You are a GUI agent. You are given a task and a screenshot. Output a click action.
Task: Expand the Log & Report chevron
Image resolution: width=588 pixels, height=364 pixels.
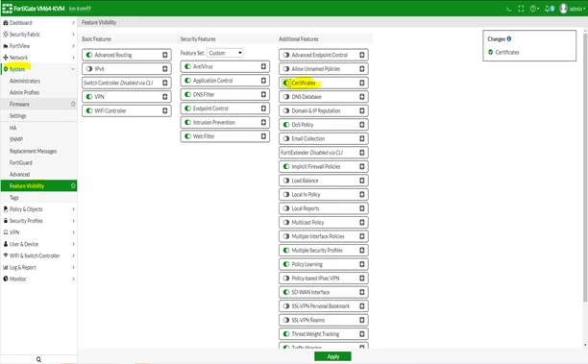[73, 267]
